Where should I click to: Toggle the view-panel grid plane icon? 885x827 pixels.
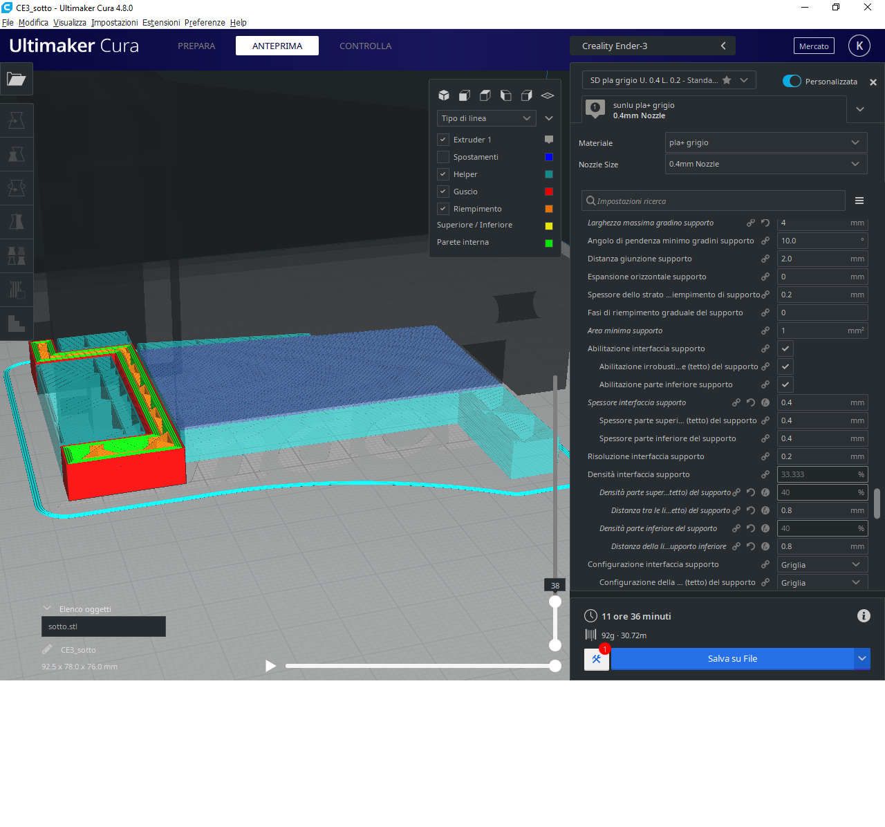[x=548, y=95]
